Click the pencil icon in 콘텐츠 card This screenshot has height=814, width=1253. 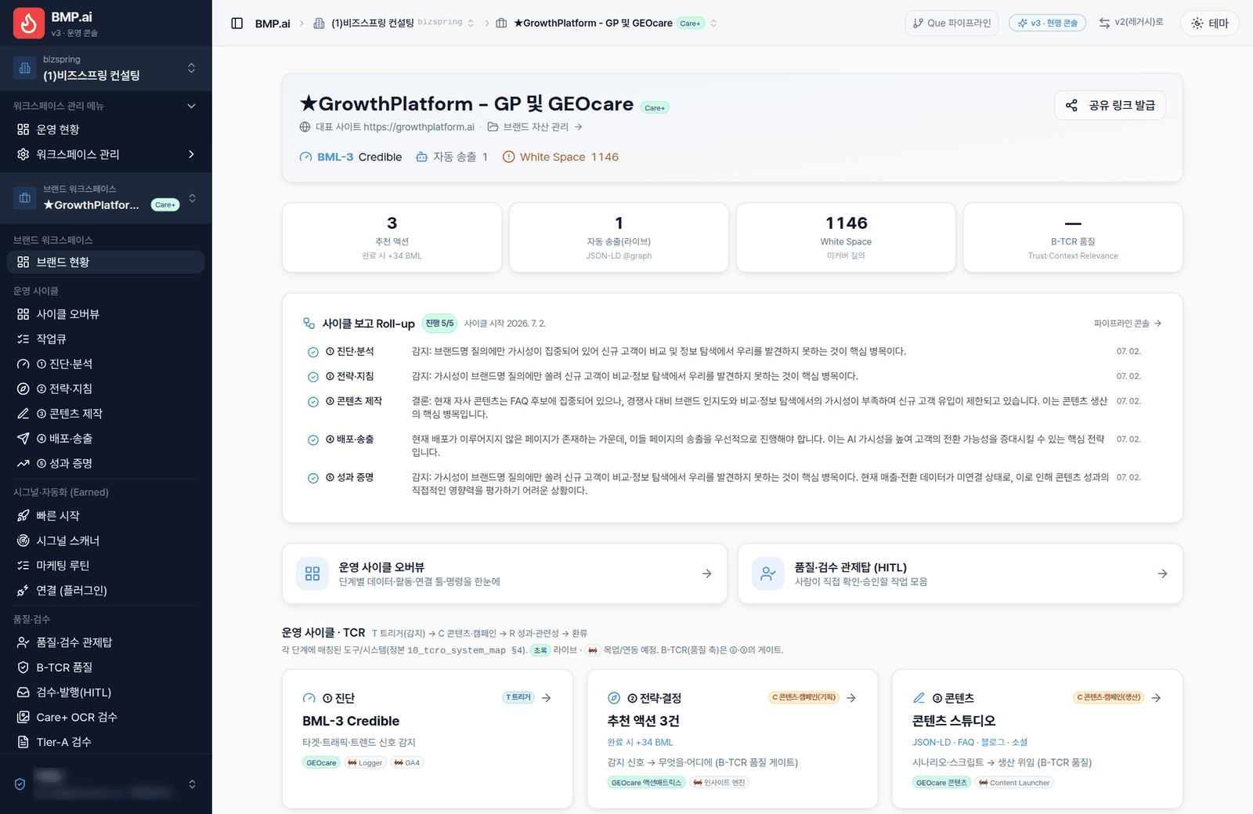[x=919, y=698]
